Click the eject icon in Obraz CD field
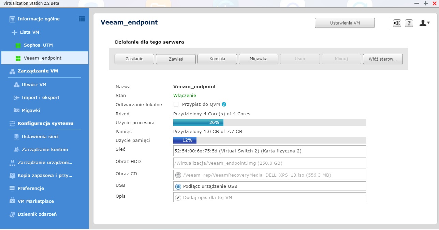 pos(178,175)
